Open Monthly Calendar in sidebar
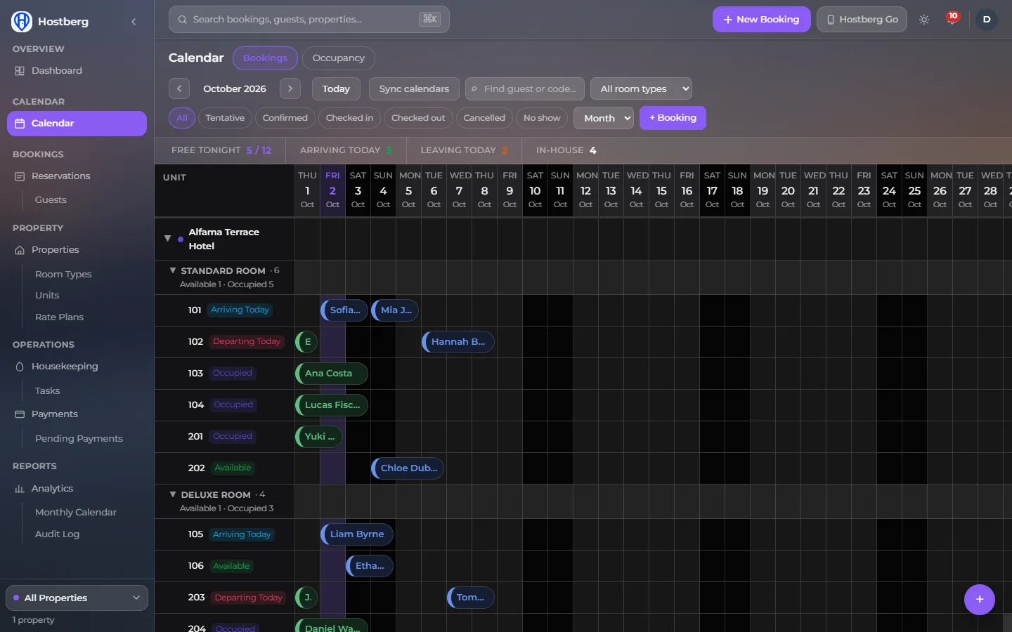This screenshot has height=632, width=1012. pyautogui.click(x=76, y=513)
